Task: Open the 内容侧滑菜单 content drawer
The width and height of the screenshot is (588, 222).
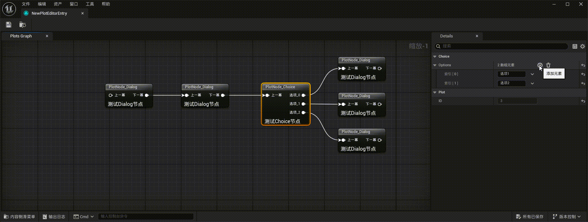Action: point(20,217)
